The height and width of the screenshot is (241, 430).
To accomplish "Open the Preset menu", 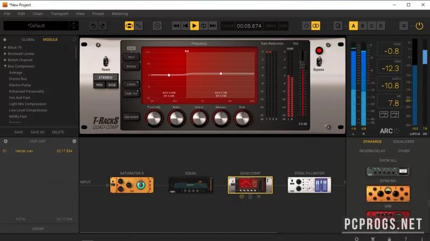I will click(x=98, y=14).
